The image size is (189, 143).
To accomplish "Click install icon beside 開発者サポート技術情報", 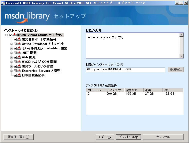I will [x=19, y=39].
